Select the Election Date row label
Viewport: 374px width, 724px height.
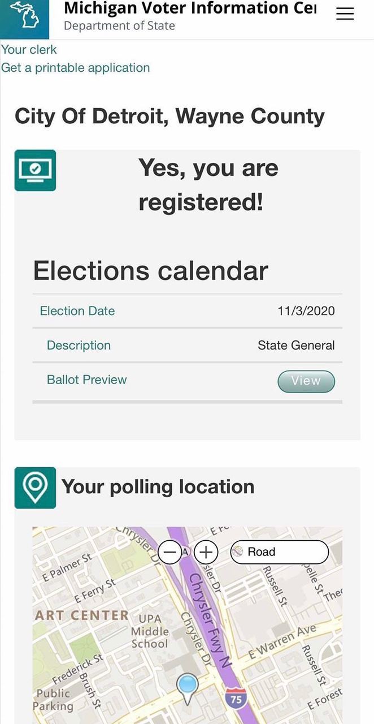point(77,311)
